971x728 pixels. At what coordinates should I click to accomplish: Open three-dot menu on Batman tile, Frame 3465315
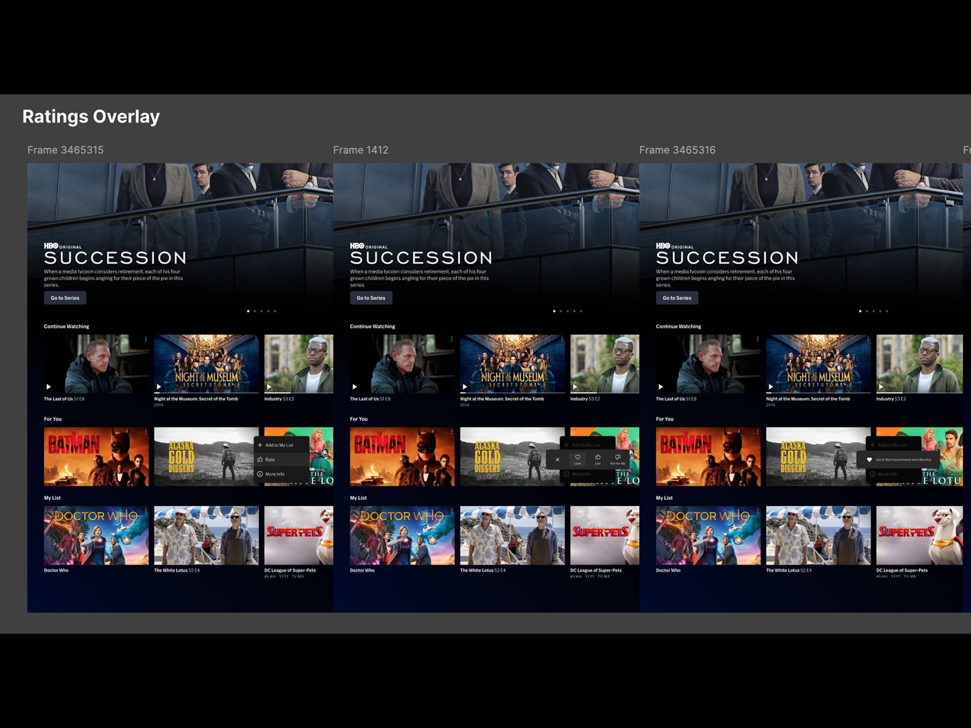tap(146, 432)
